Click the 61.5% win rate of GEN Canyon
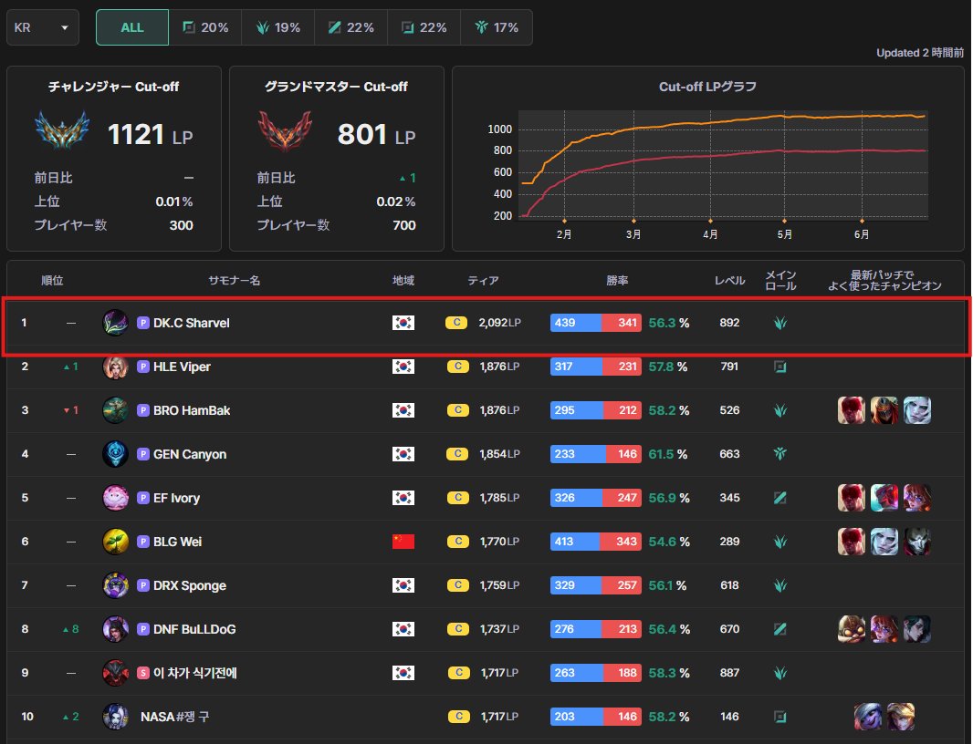973x744 pixels. point(668,454)
